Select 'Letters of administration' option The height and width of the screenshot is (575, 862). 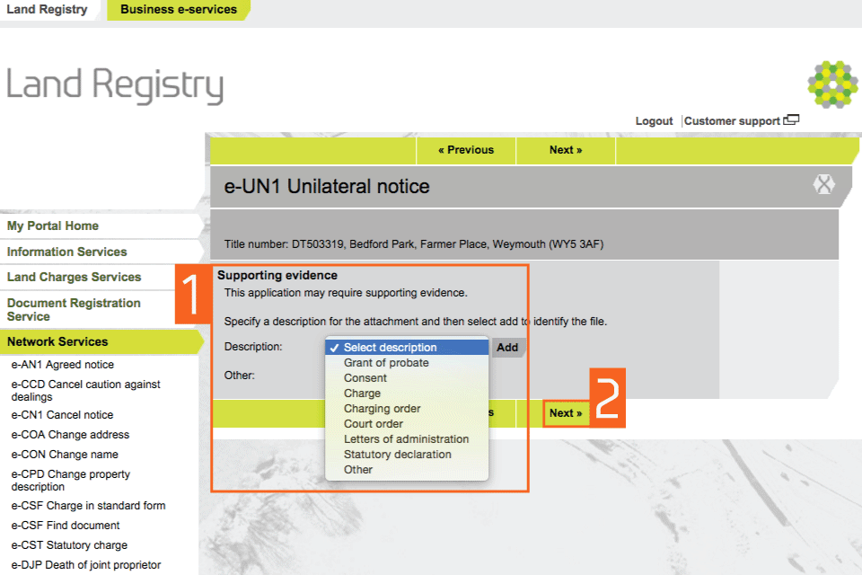pos(406,439)
